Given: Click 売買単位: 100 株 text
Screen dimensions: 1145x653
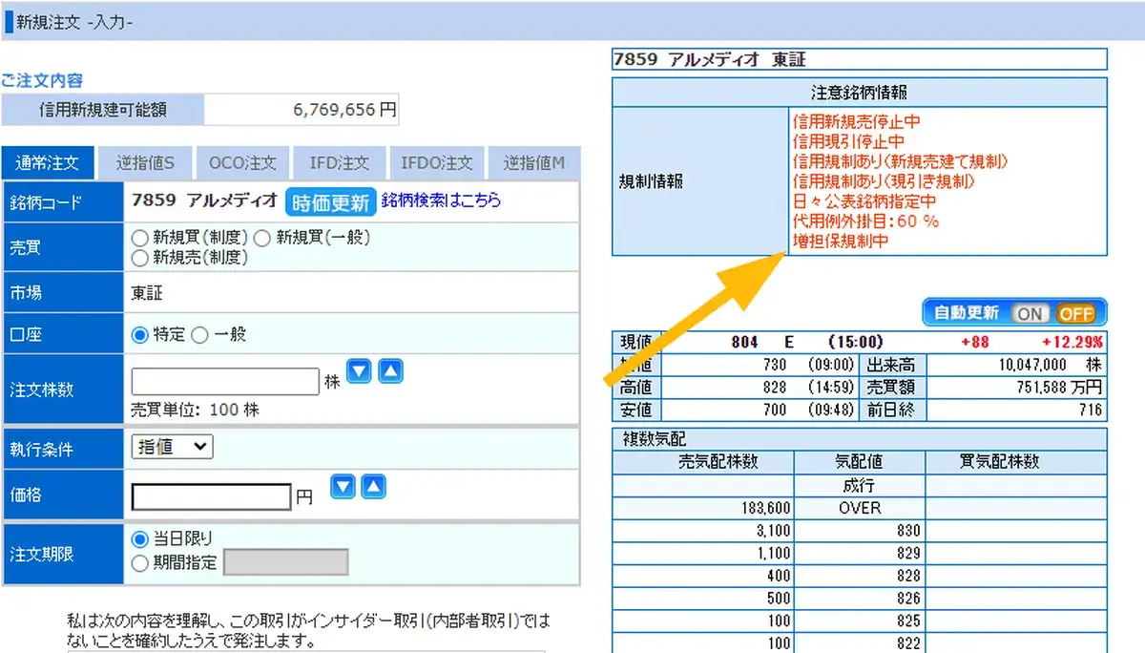Looking at the screenshot, I should click(x=195, y=411).
